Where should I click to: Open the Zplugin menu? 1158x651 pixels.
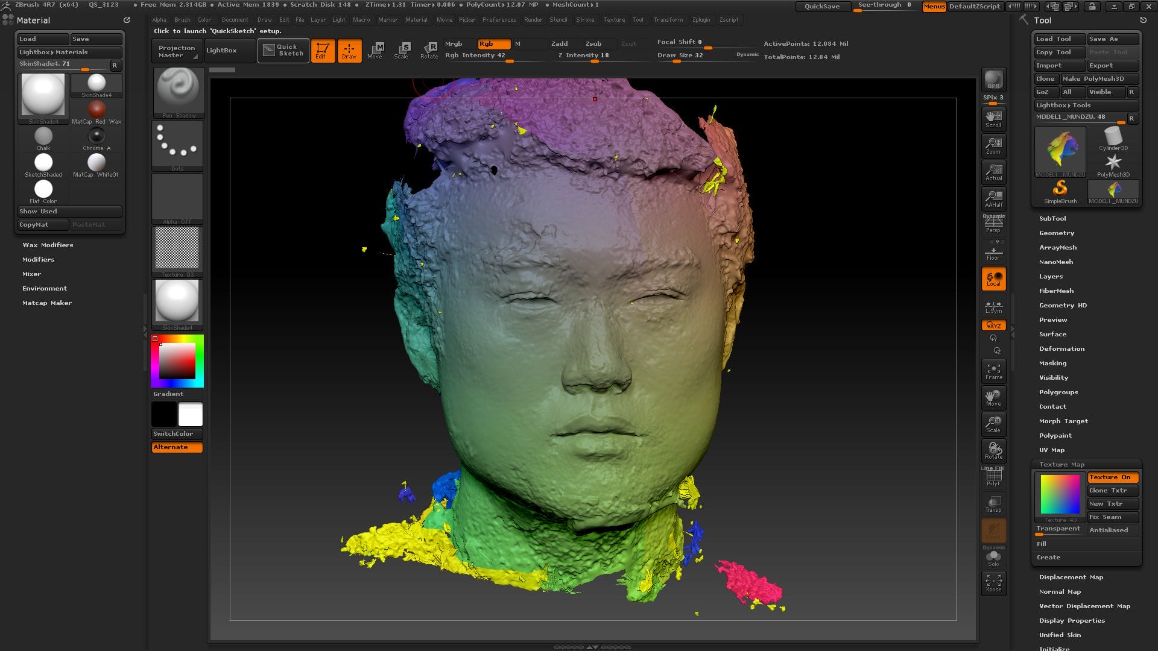click(x=700, y=19)
